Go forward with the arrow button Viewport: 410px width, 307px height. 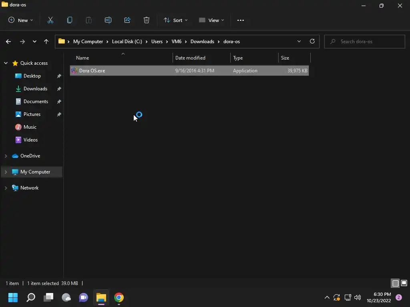pyautogui.click(x=22, y=42)
